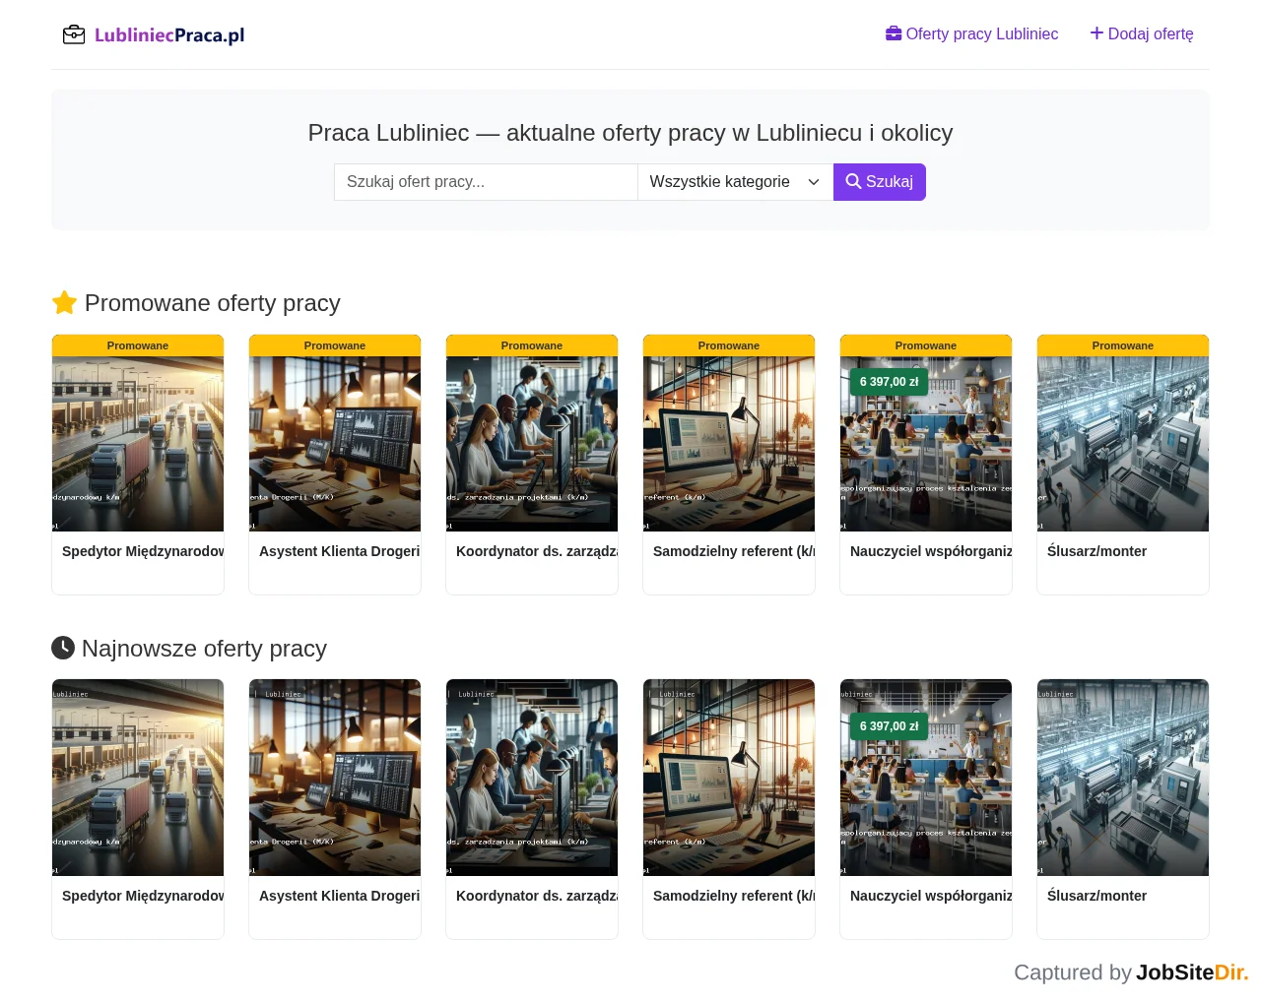Click newest Koordynator ds. zarządzania title
The image size is (1261, 1002).
tap(537, 896)
